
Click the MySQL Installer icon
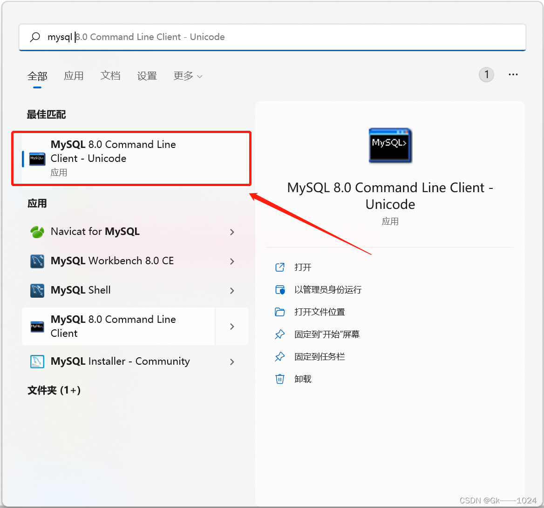[37, 362]
